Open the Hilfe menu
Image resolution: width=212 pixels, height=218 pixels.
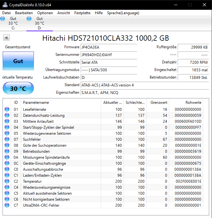coord(99,13)
